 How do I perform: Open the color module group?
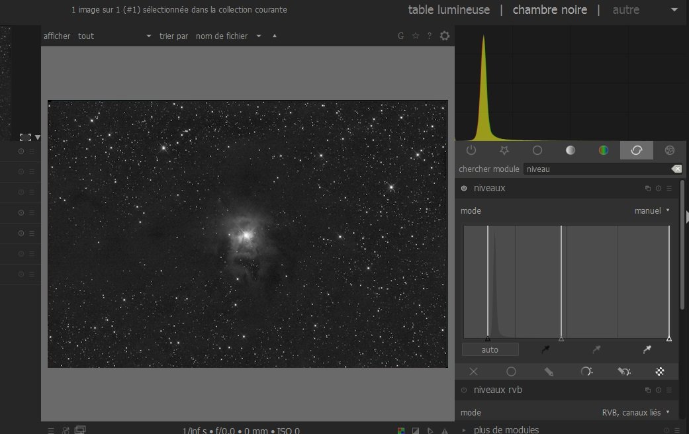tap(604, 150)
